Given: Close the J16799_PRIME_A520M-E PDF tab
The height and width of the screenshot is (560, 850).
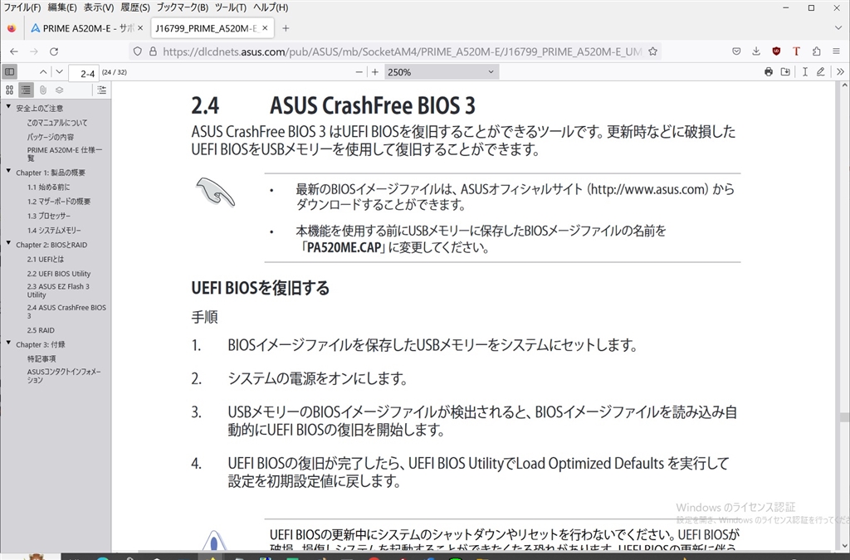Looking at the screenshot, I should click(265, 28).
